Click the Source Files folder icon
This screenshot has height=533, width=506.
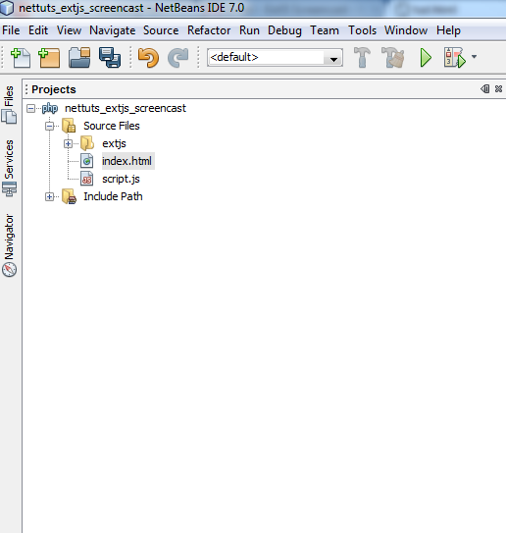click(69, 126)
